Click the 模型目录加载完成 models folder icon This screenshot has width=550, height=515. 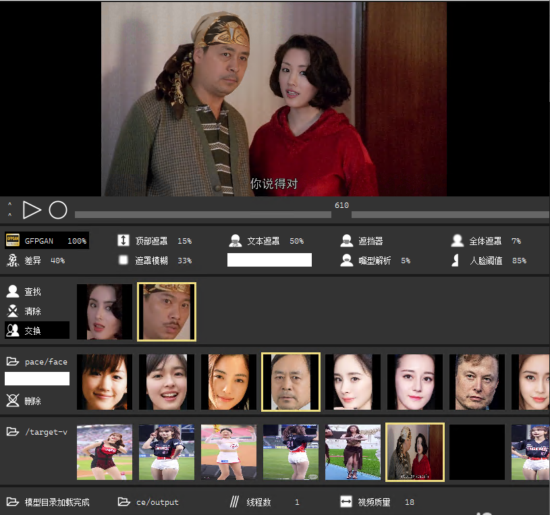pyautogui.click(x=13, y=502)
